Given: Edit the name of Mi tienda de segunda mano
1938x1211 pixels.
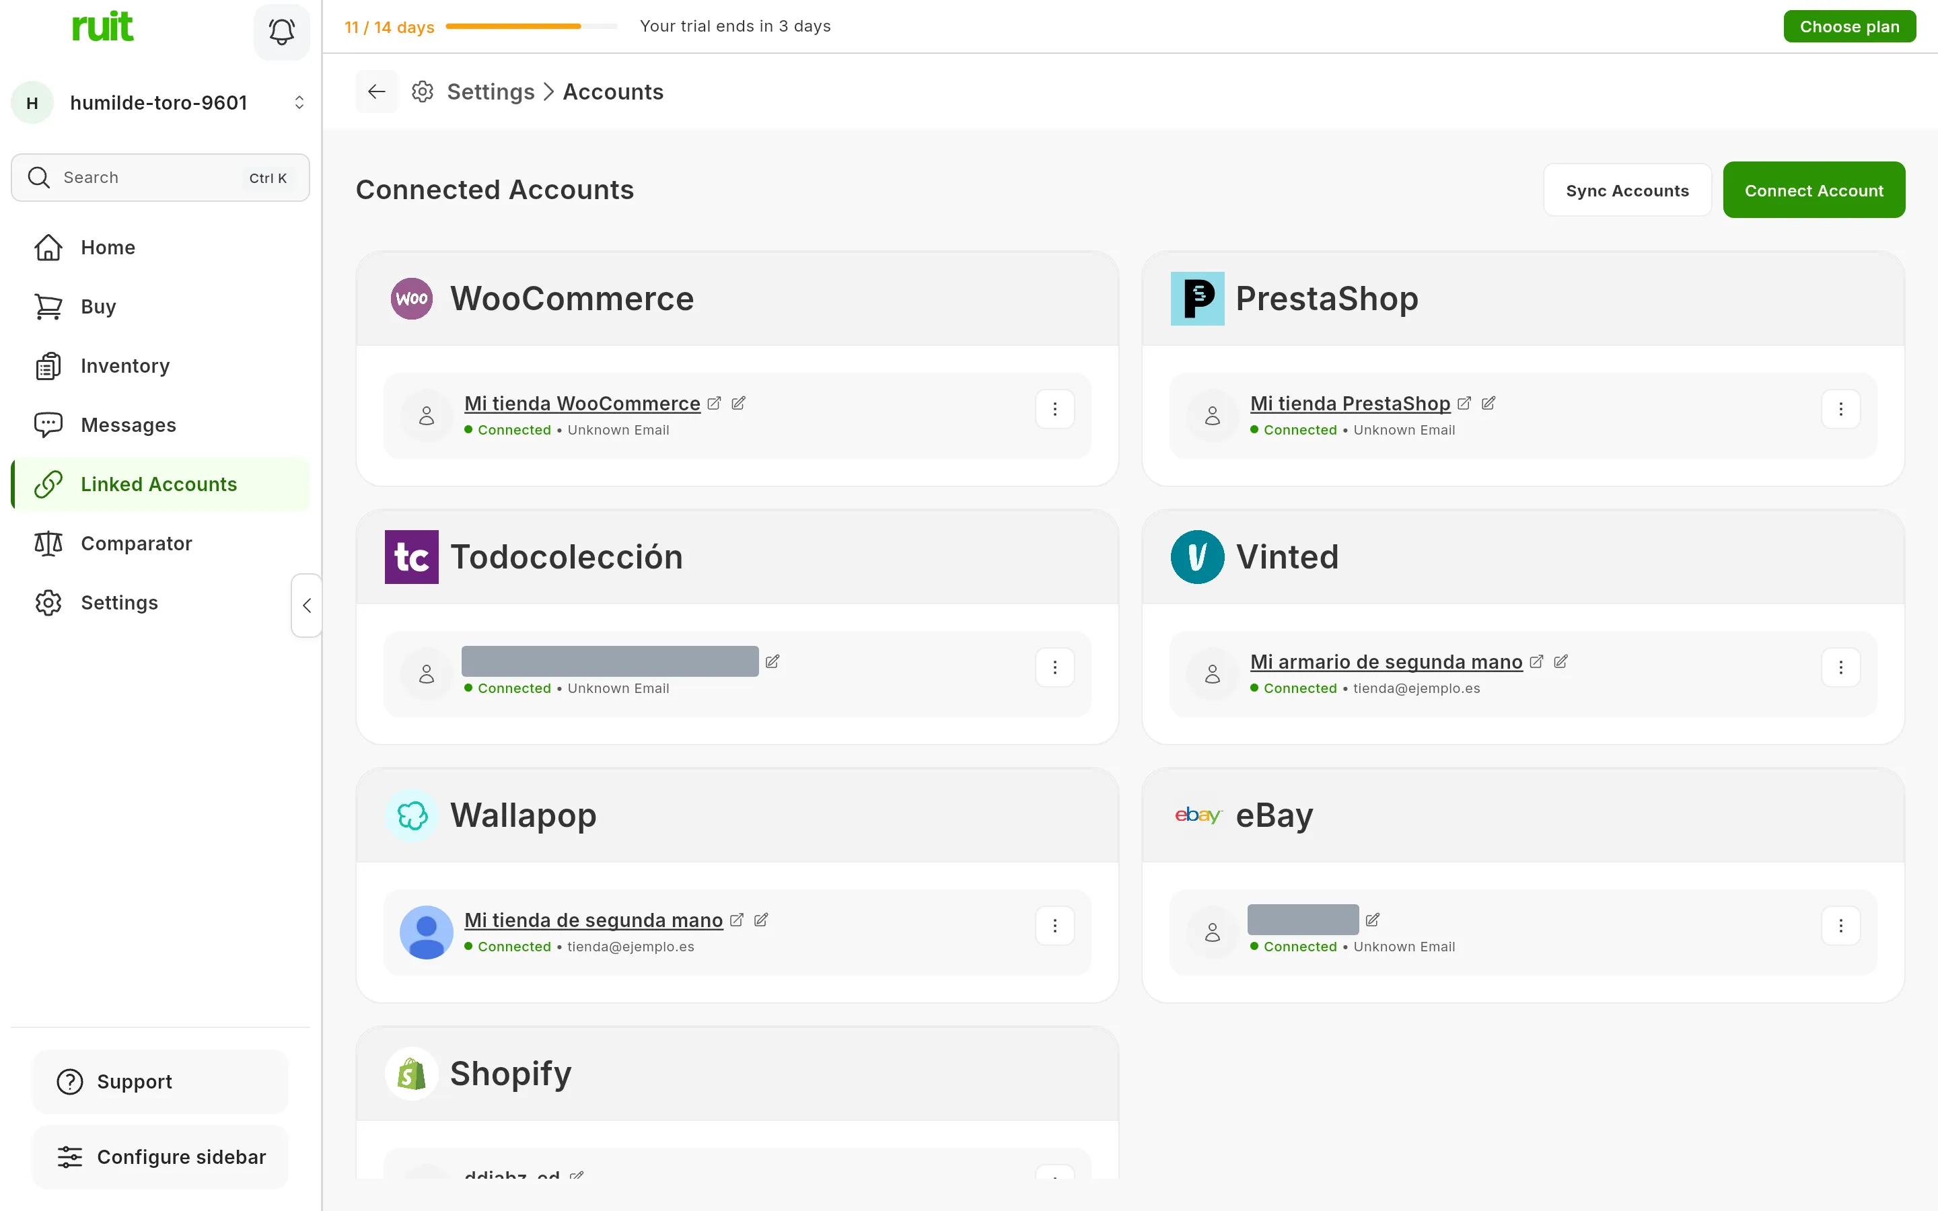Looking at the screenshot, I should pos(761,920).
